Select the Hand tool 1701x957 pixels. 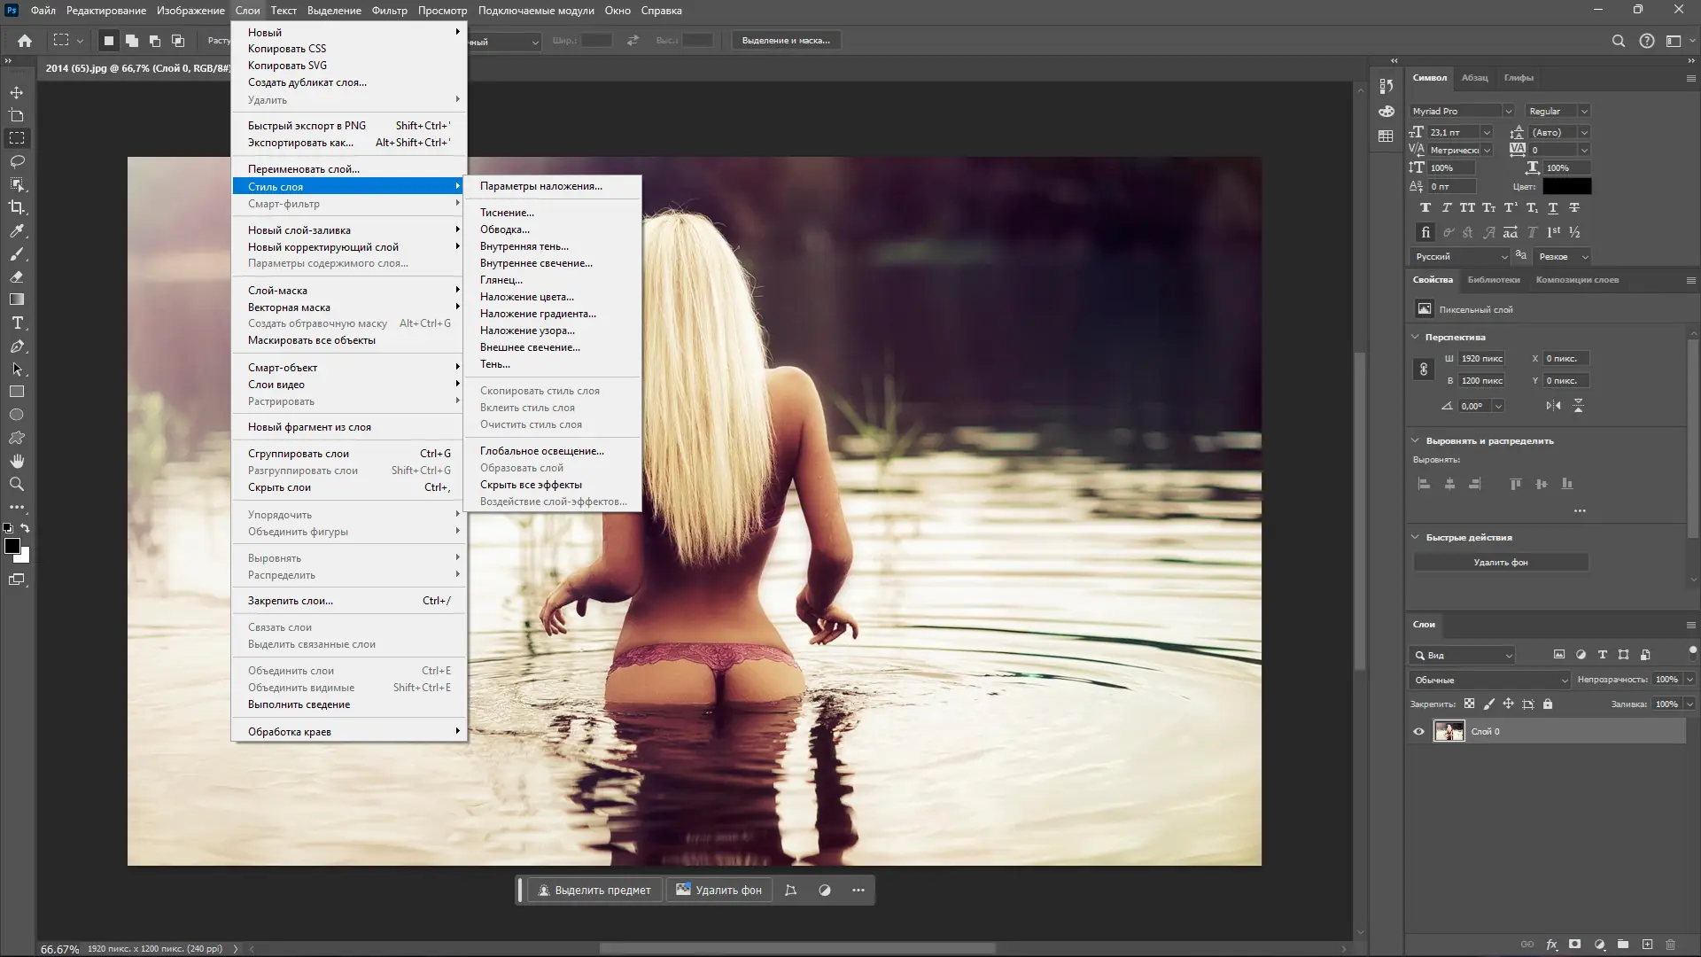pyautogui.click(x=17, y=461)
